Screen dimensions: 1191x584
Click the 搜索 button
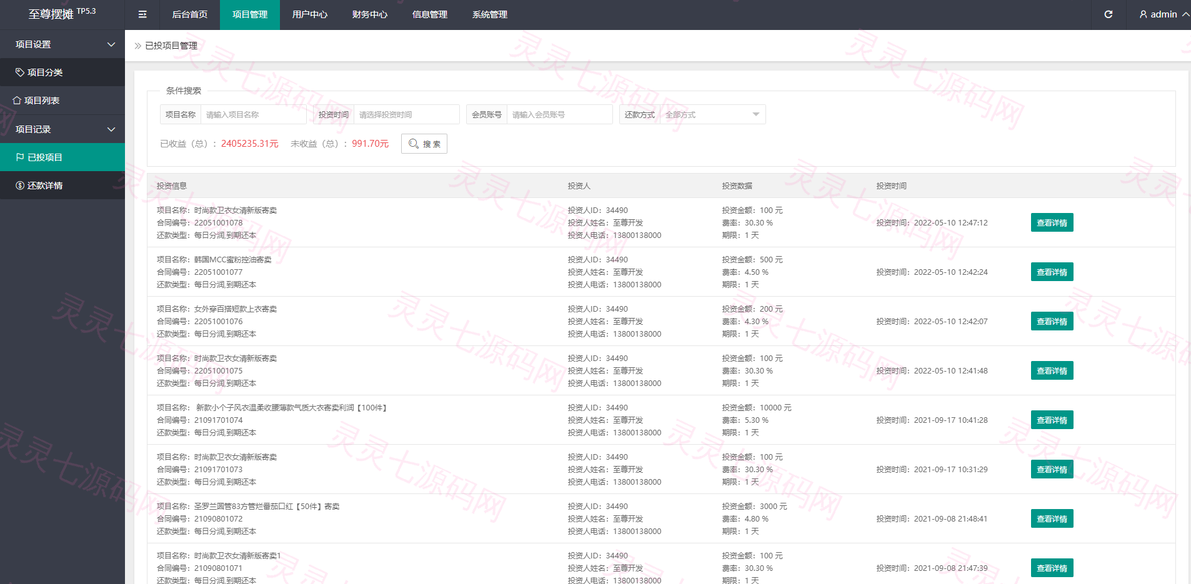click(x=424, y=144)
